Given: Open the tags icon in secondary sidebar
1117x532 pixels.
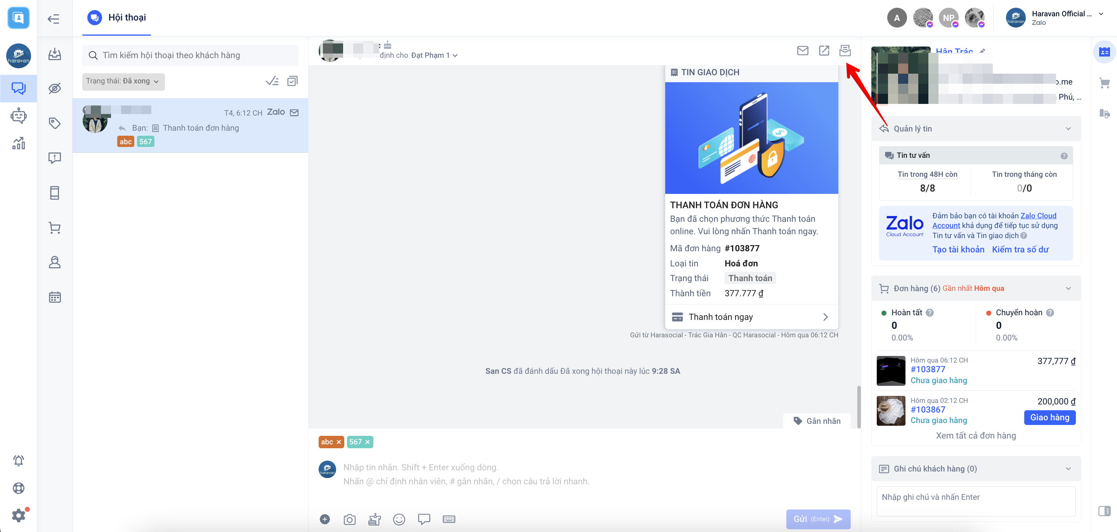Looking at the screenshot, I should (x=55, y=123).
